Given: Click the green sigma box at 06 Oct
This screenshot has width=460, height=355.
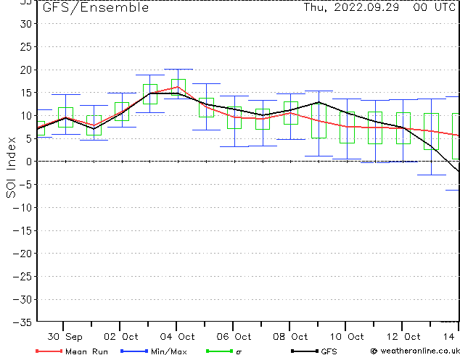Looking at the screenshot, I should tap(234, 117).
